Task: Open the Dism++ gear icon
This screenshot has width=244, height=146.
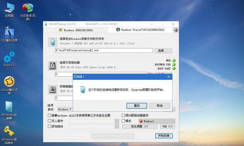Action: click(x=9, y=59)
